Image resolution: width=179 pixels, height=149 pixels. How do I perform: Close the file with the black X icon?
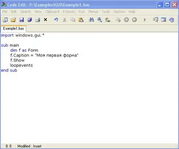pyautogui.click(x=45, y=20)
